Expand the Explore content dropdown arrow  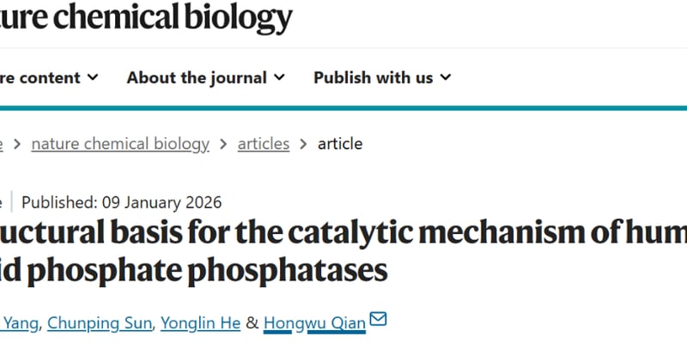point(93,78)
